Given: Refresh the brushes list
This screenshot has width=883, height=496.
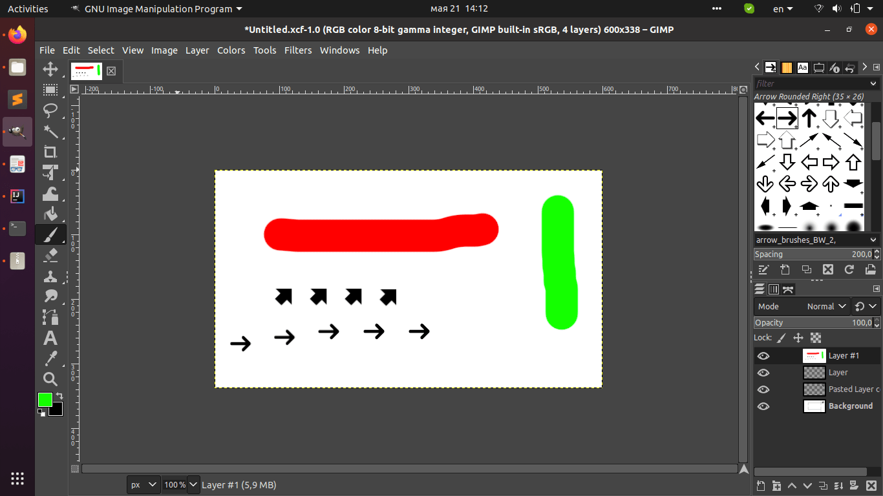Looking at the screenshot, I should [849, 269].
